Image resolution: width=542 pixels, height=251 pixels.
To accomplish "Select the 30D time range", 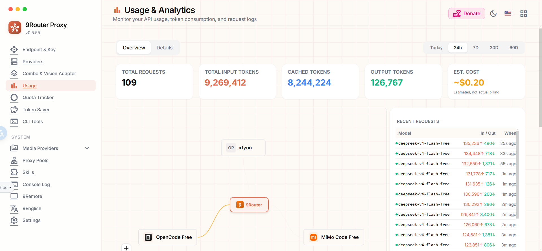I will (494, 48).
